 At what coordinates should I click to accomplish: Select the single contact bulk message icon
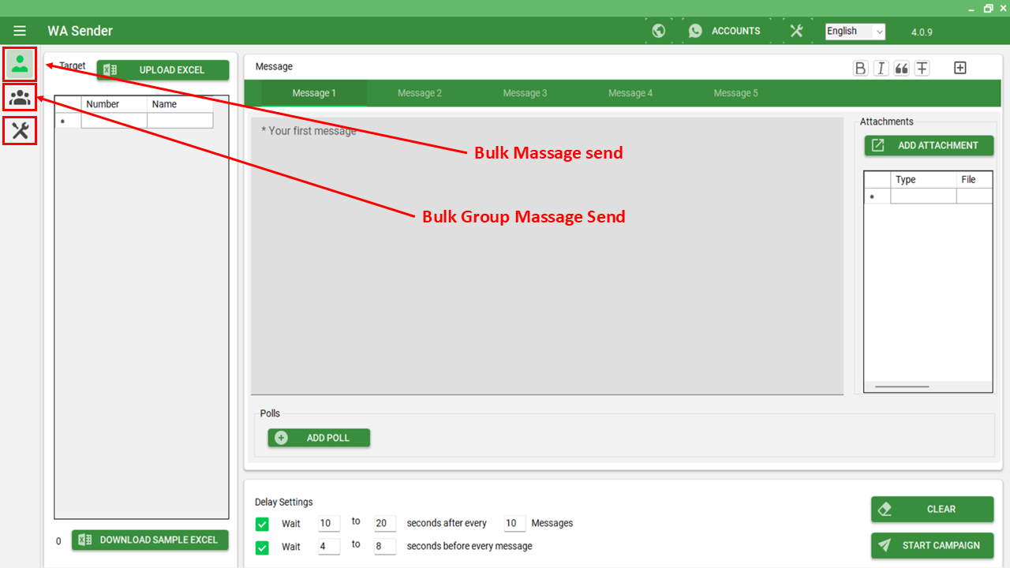point(20,64)
